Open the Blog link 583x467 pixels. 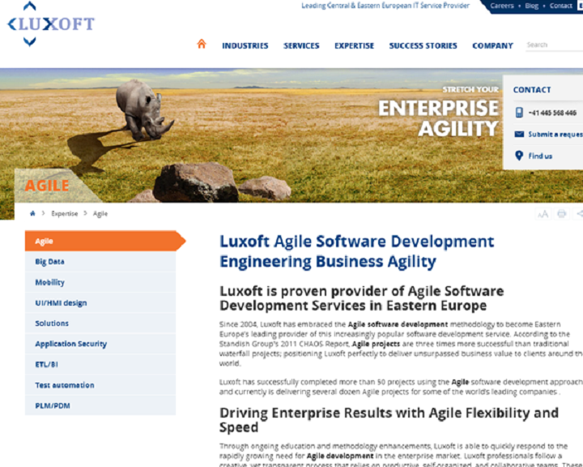click(532, 6)
